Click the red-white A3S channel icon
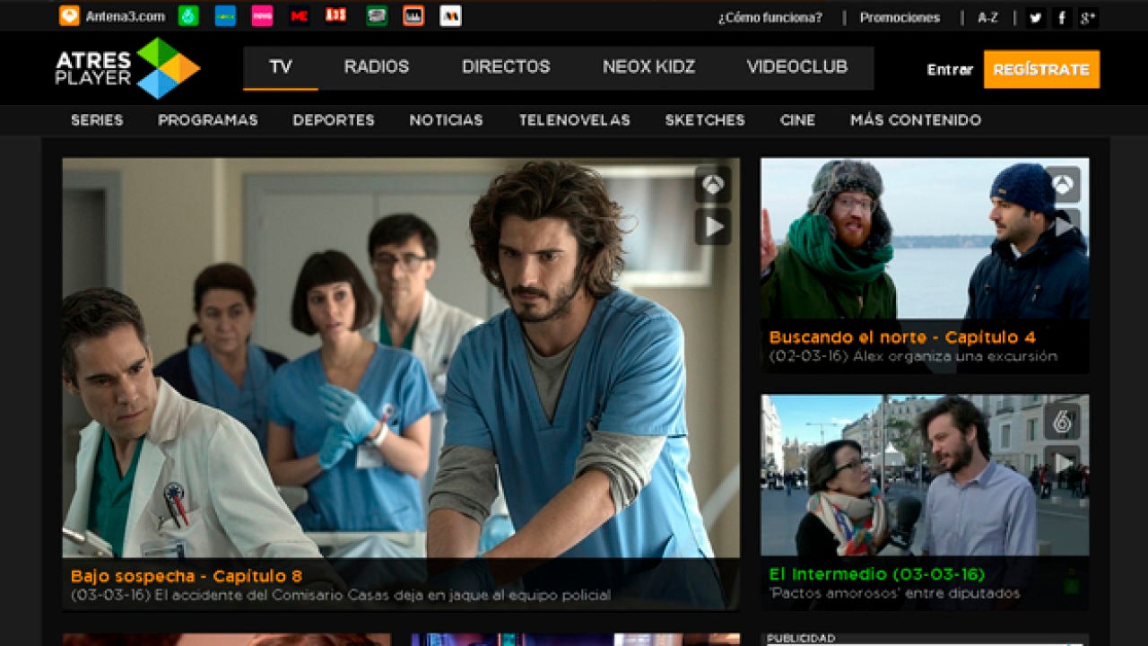The image size is (1148, 646). tap(336, 16)
